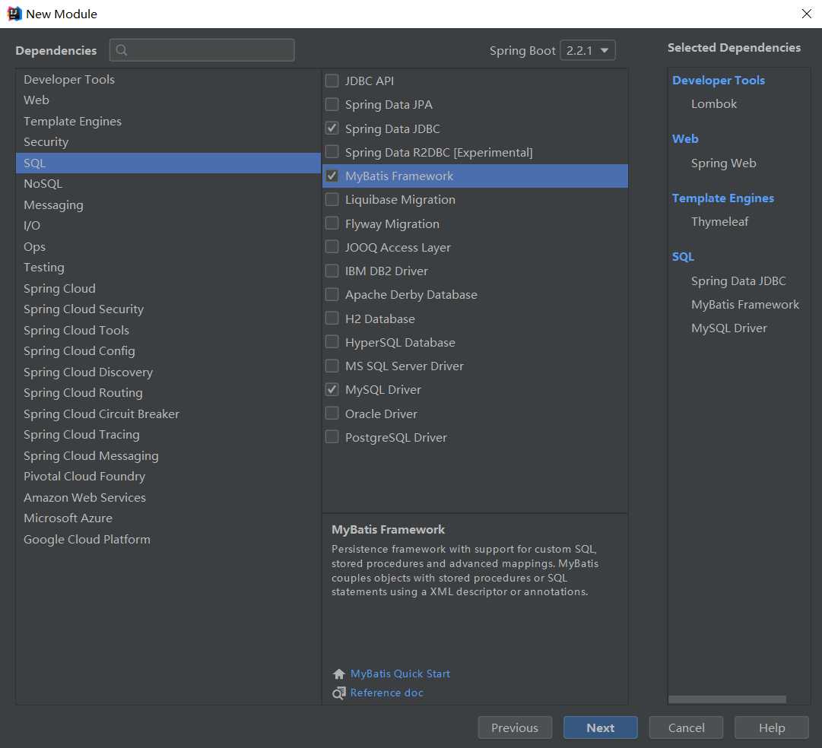The width and height of the screenshot is (822, 748).
Task: Close the New Module dialog
Action: coord(807,14)
